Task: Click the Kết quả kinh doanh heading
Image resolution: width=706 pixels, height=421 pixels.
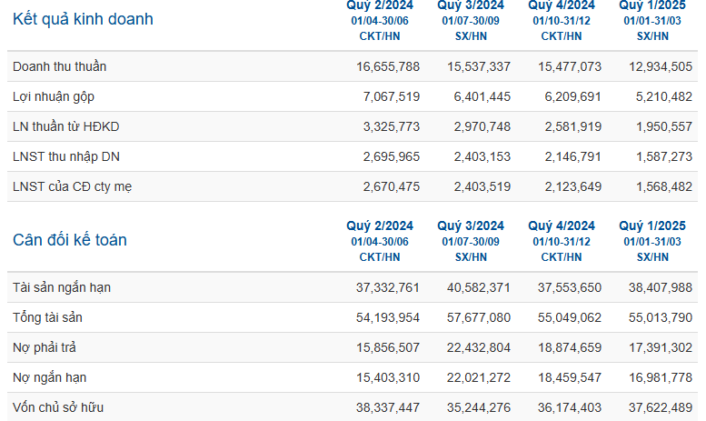Action: [x=83, y=19]
